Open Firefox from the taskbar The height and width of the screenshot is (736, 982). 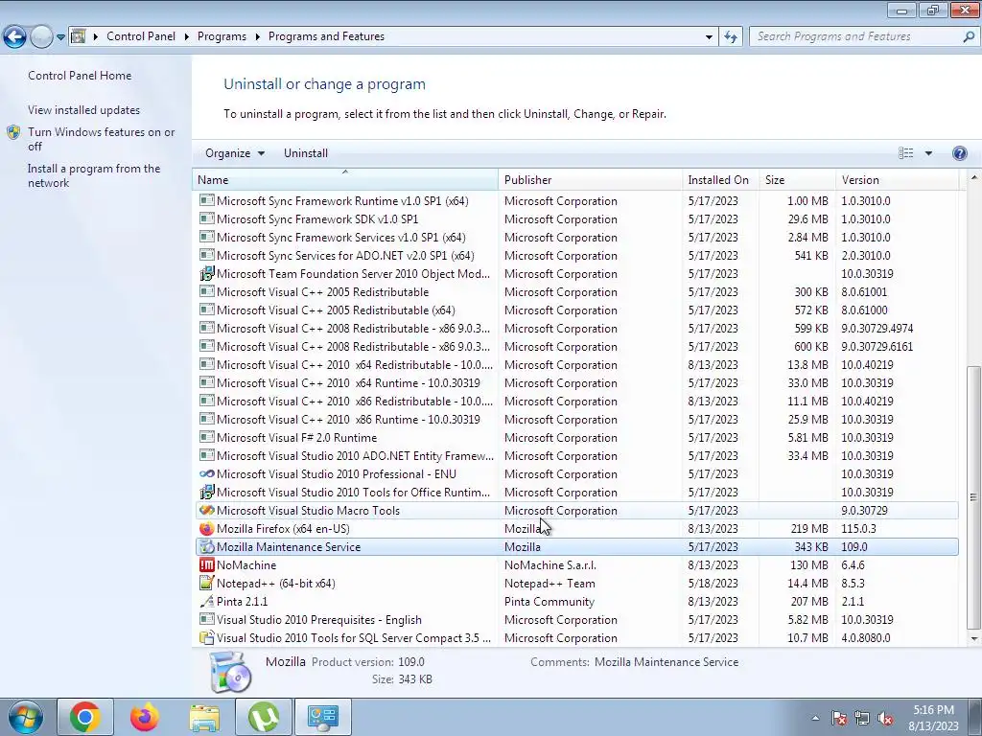pyautogui.click(x=145, y=717)
